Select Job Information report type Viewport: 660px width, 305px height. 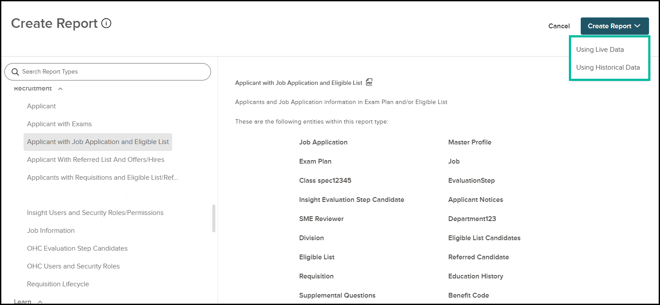click(x=51, y=231)
